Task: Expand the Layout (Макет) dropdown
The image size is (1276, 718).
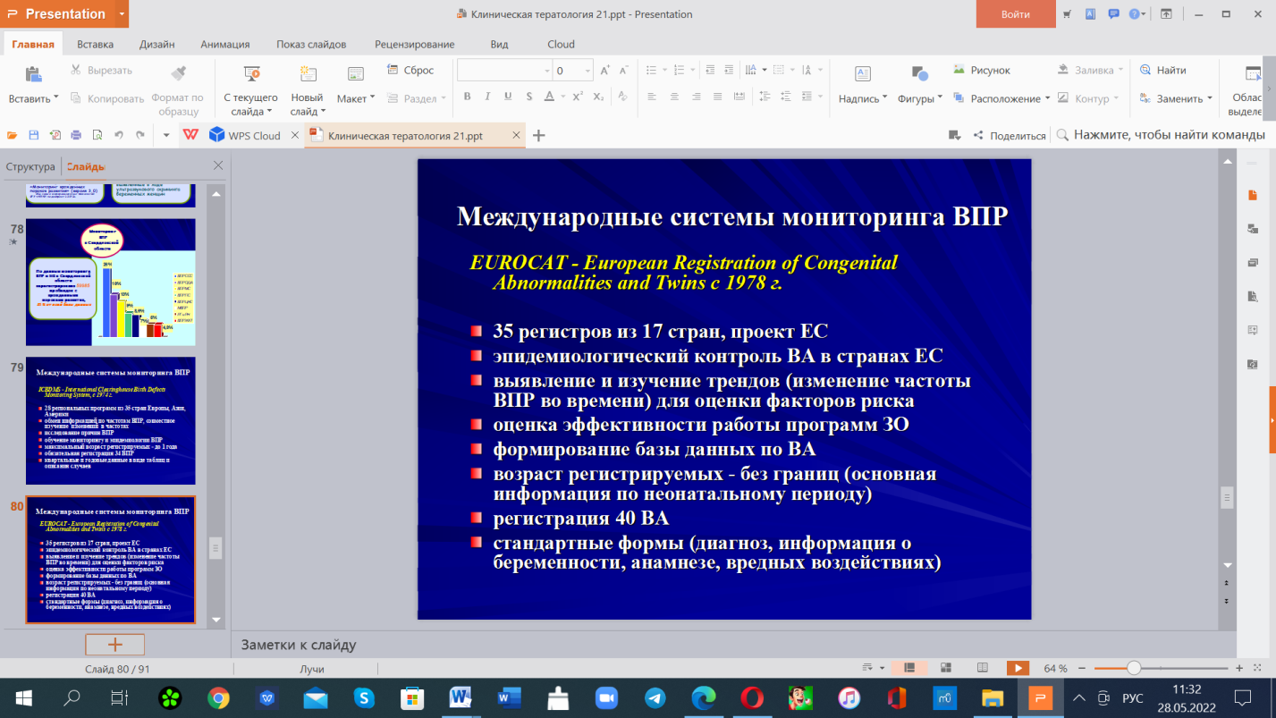Action: click(x=373, y=98)
